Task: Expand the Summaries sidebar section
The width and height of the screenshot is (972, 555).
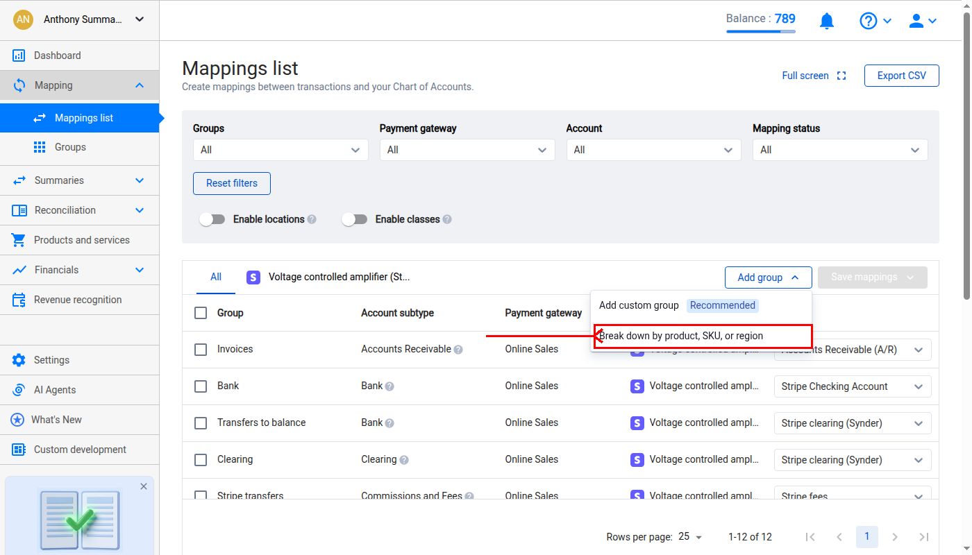Action: [x=140, y=180]
